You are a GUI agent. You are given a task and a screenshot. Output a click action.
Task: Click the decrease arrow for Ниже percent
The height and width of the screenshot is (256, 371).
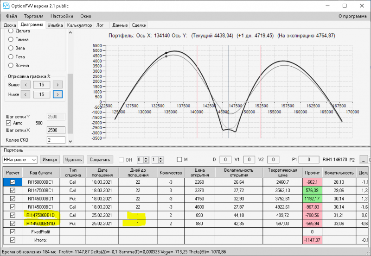coord(26,94)
